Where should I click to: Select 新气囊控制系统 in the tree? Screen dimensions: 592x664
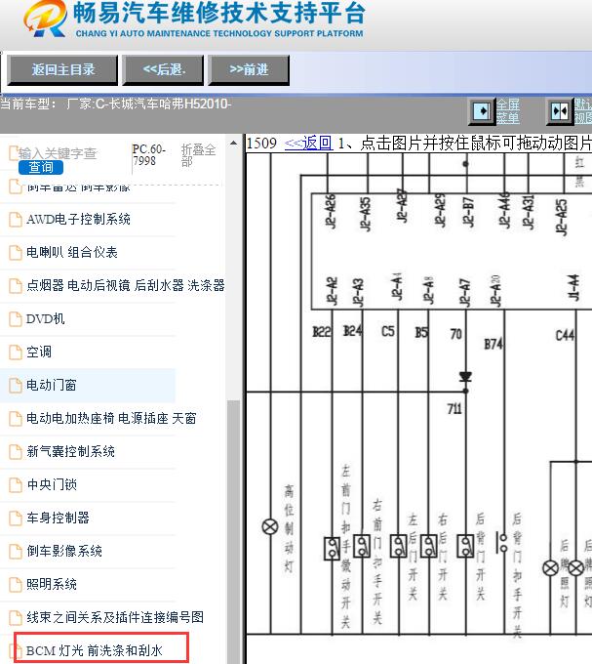click(70, 451)
